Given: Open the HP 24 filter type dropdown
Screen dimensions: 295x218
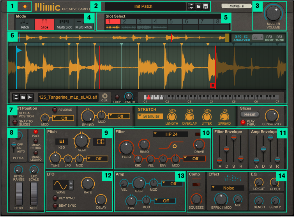Looking at the screenshot, I should pyautogui.click(x=170, y=135).
